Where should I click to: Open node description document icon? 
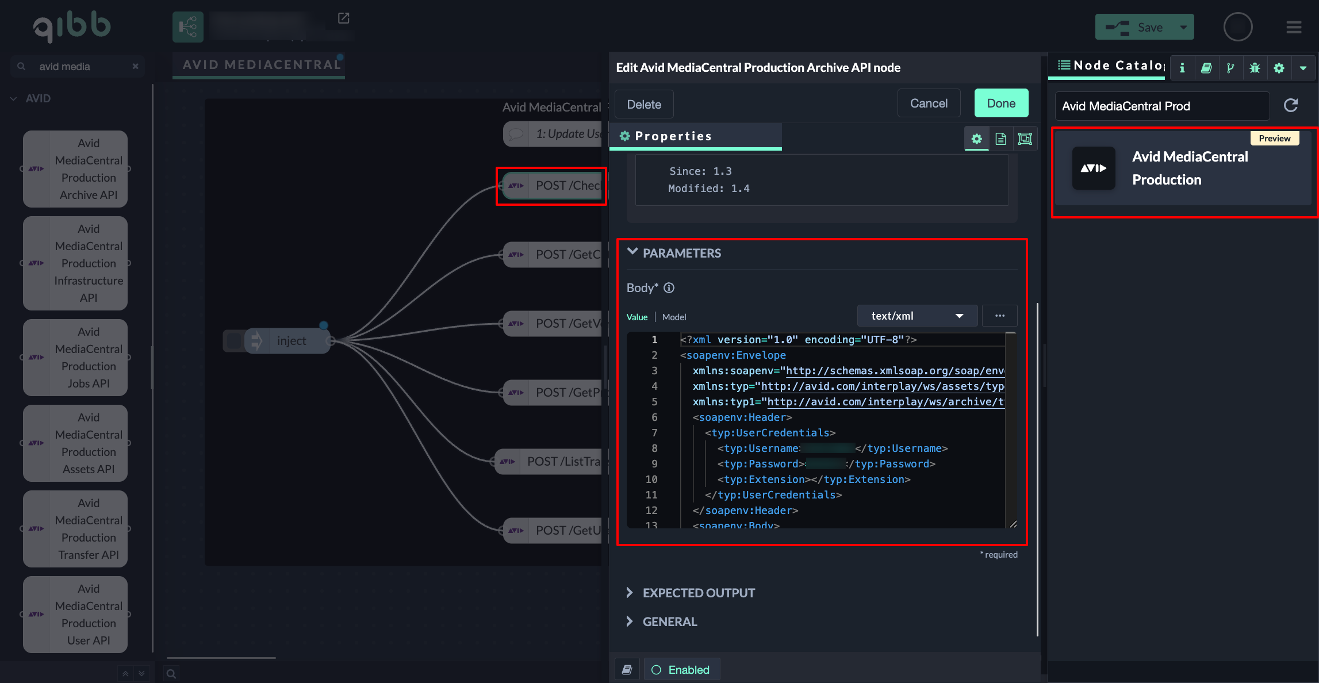(x=1000, y=139)
